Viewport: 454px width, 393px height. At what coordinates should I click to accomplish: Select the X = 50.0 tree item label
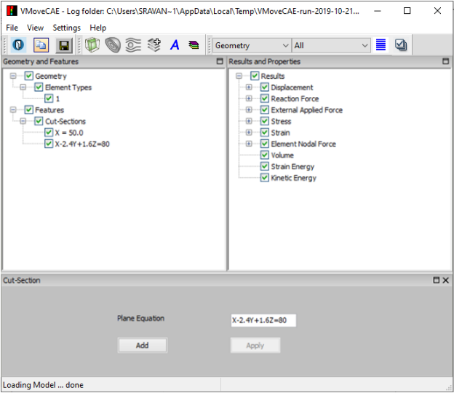[x=69, y=133]
